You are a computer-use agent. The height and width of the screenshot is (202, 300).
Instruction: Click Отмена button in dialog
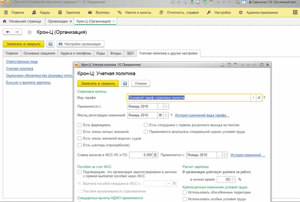[x=140, y=83]
